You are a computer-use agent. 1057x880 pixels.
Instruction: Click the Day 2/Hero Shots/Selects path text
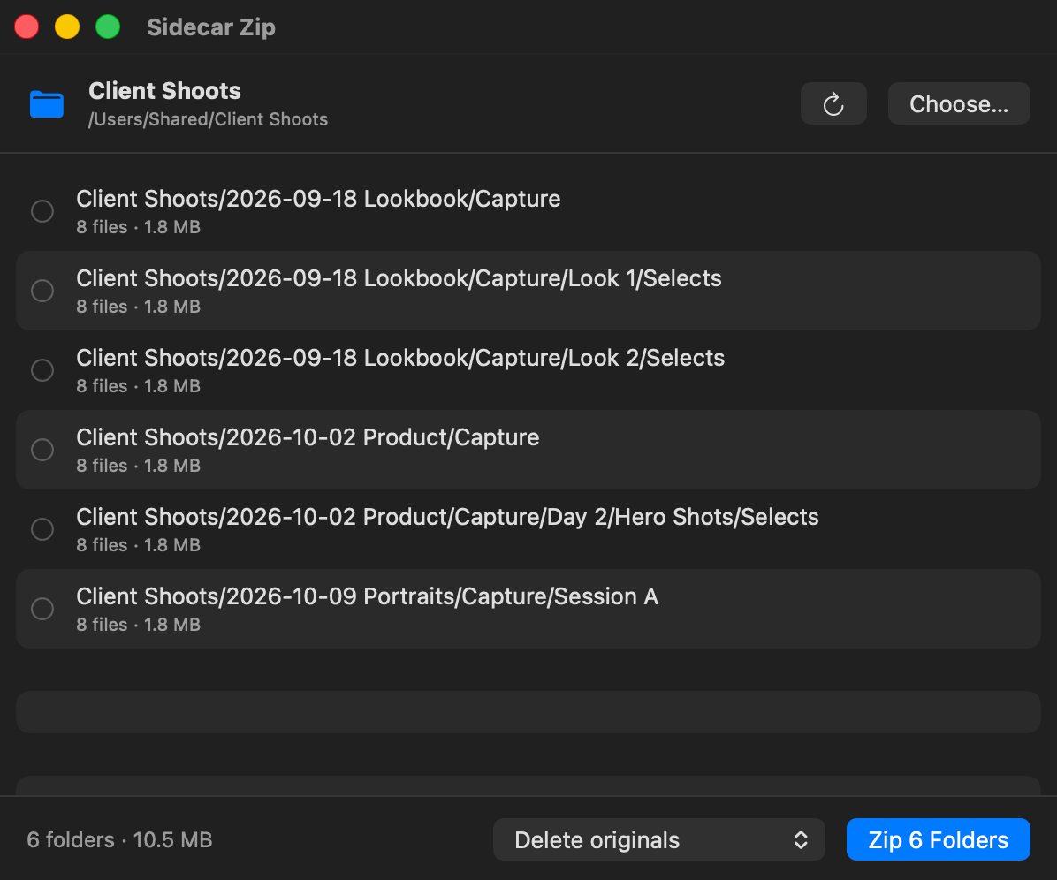tap(447, 517)
